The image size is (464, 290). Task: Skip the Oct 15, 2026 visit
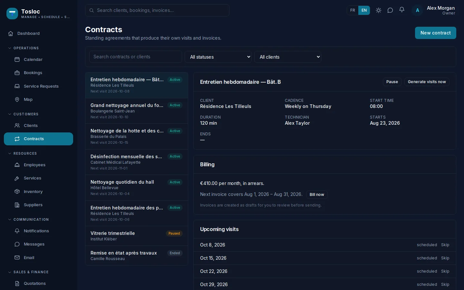(445, 258)
